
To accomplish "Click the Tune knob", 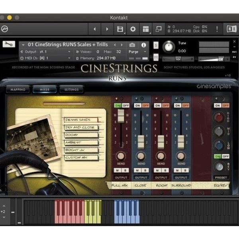I will point(168,47).
